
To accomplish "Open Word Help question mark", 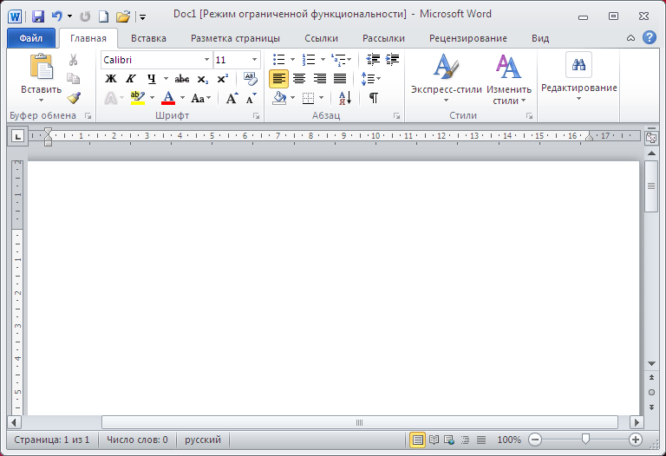I will [x=649, y=38].
